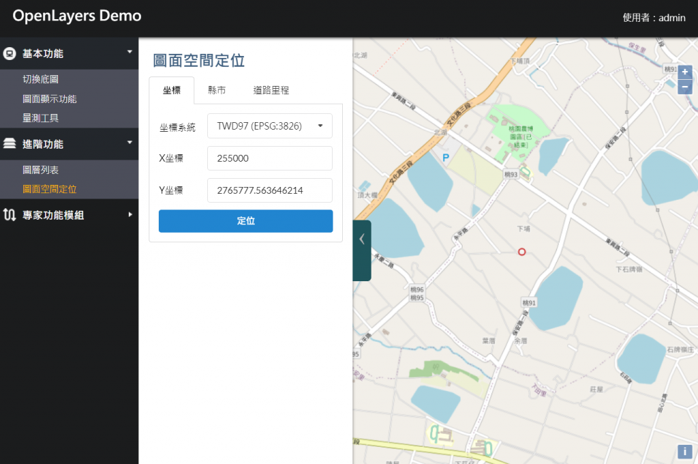Viewport: 698px width, 464px height.
Task: Click the 桃91 road shield near lake
Action: click(x=529, y=303)
